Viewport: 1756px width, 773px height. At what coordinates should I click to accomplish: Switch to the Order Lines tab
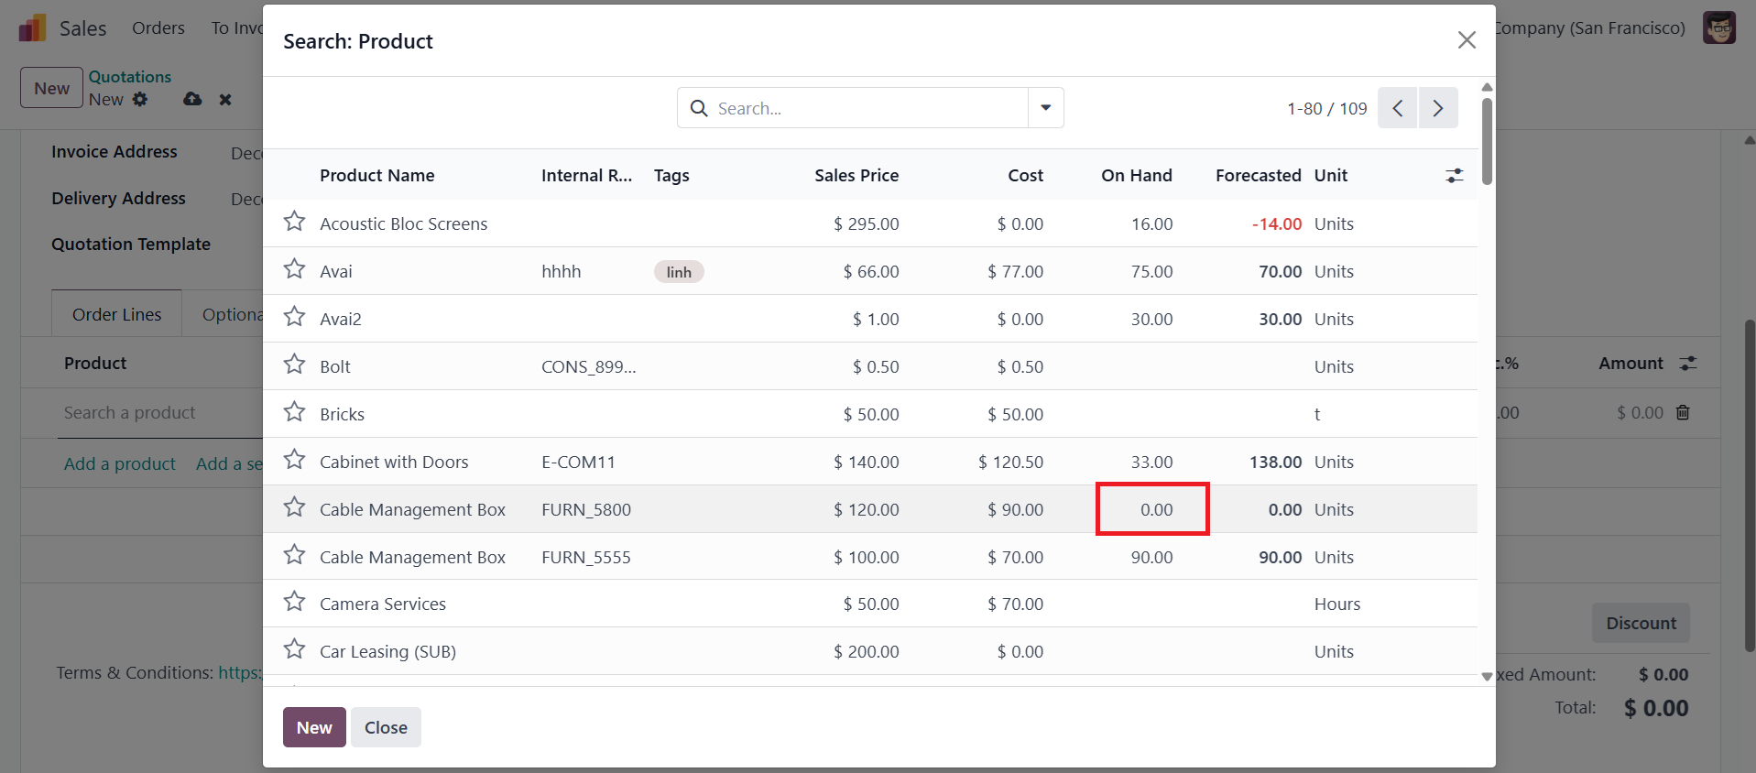[116, 314]
